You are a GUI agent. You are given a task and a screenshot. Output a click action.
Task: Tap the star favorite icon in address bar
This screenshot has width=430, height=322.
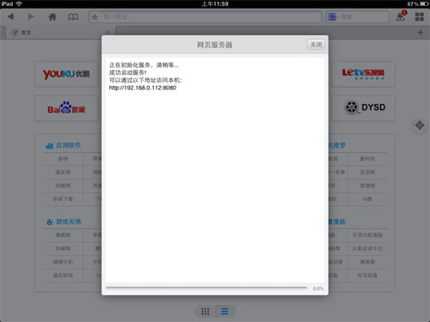click(x=95, y=17)
